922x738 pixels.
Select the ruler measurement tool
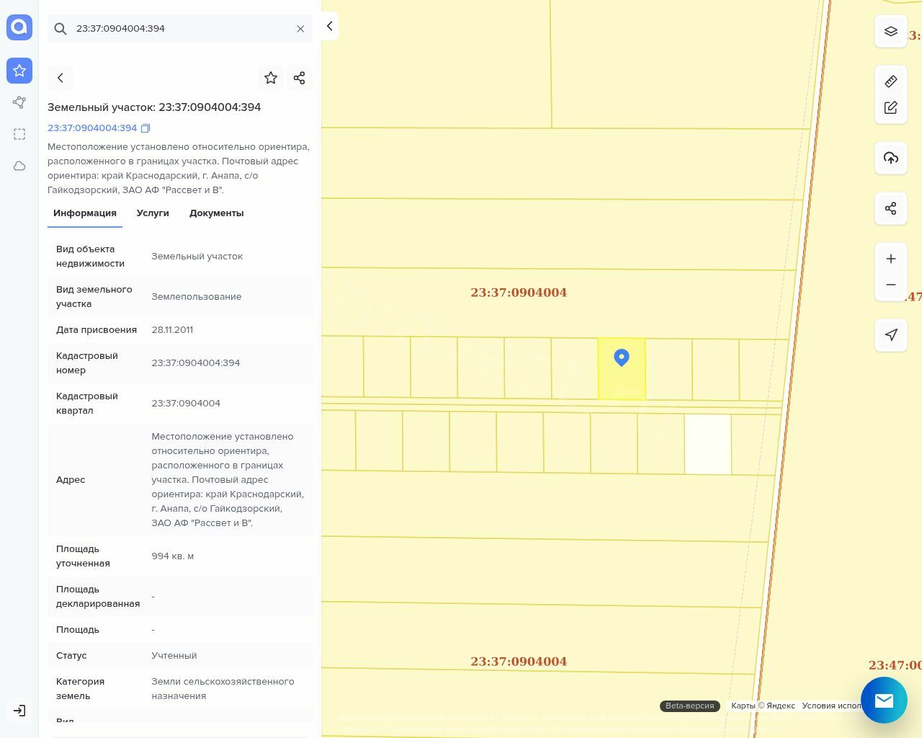click(891, 81)
